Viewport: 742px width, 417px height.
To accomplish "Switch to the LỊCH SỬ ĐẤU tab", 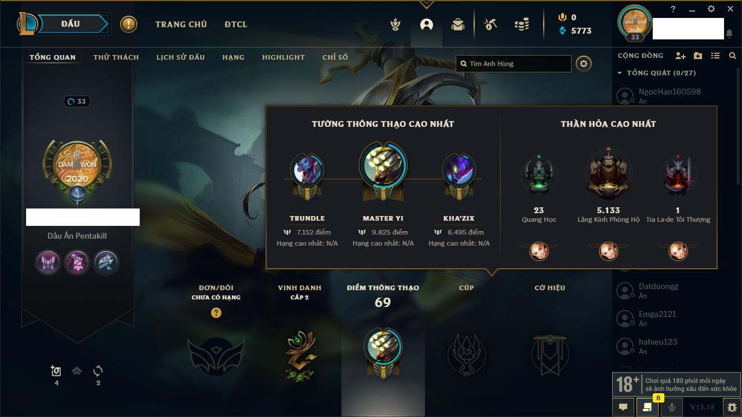I will 180,57.
